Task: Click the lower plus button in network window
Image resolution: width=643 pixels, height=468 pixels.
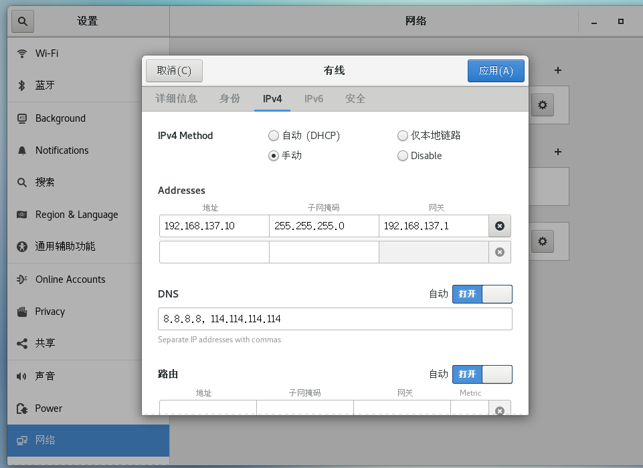Action: (558, 152)
